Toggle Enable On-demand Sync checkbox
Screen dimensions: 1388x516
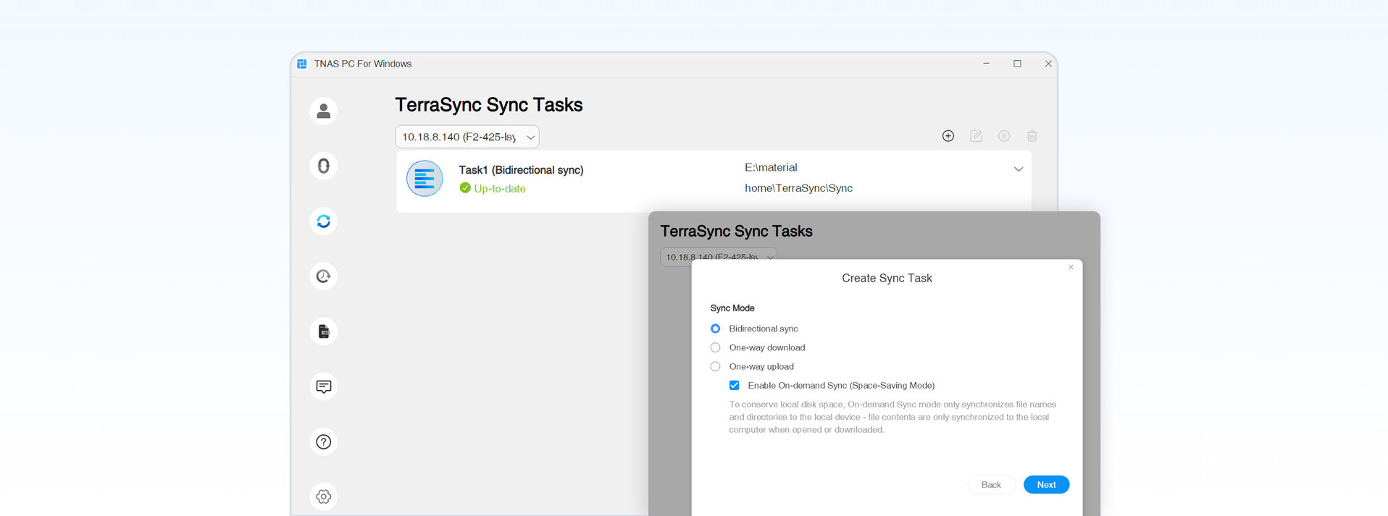coord(734,386)
